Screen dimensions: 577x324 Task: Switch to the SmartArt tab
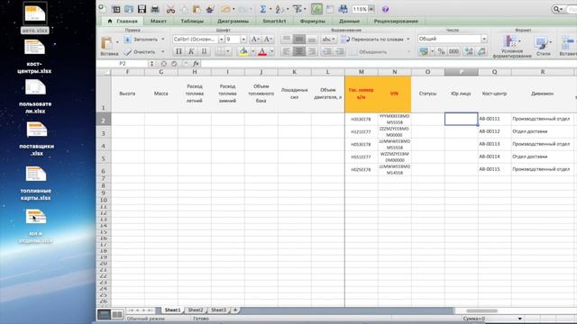click(x=274, y=21)
